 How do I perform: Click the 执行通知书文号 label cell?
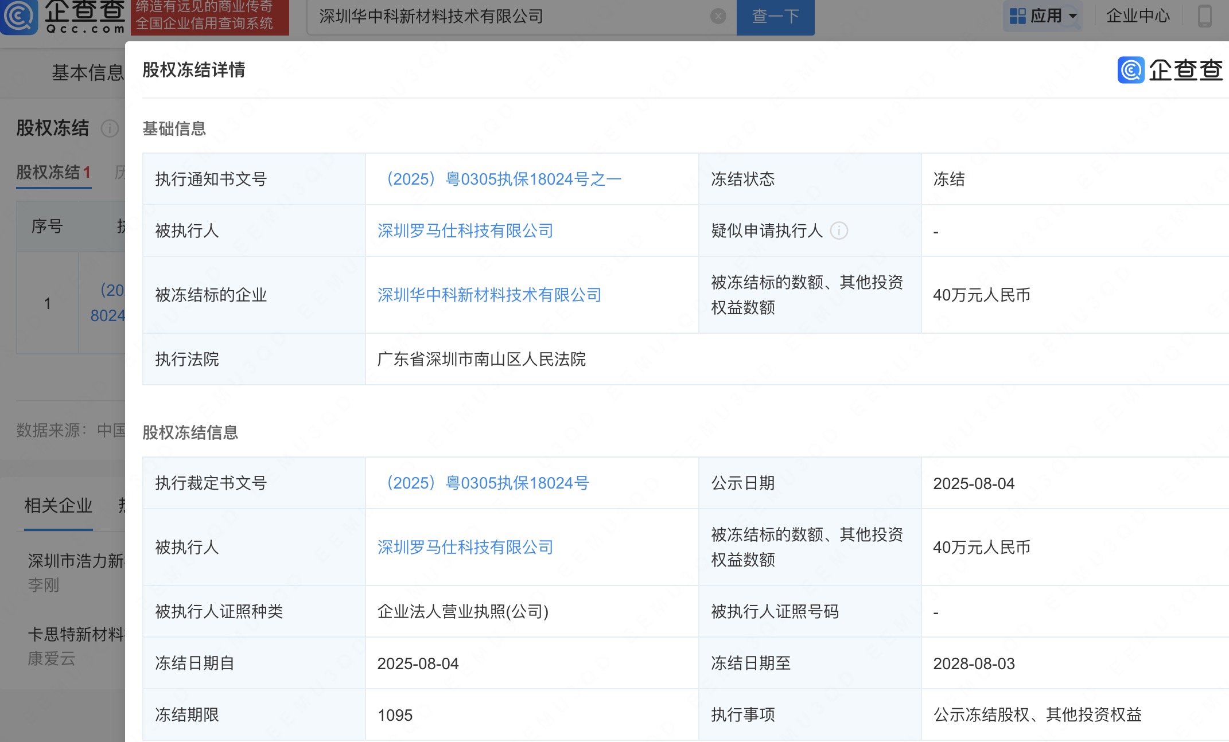pyautogui.click(x=254, y=179)
